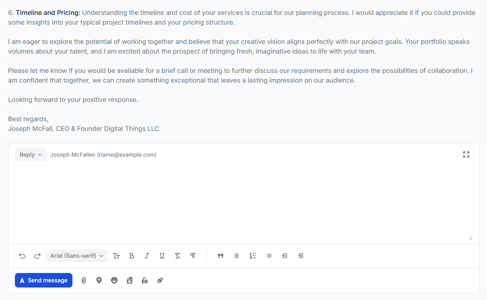Open the Arial (Sans-serif) font dropdown
Screen dimensions: 487x300
77,256
